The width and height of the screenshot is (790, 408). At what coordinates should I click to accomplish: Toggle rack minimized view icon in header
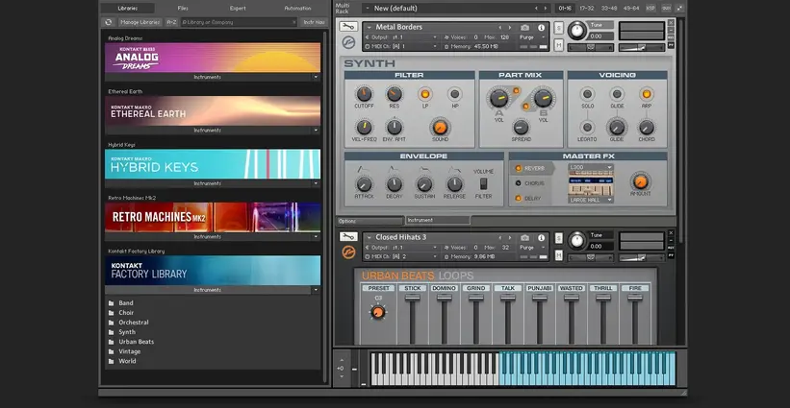[x=679, y=8]
